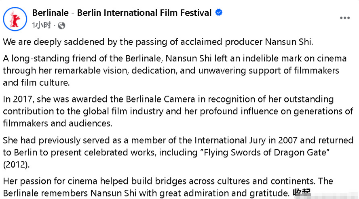Click the globe public audience icon

[x=61, y=25]
